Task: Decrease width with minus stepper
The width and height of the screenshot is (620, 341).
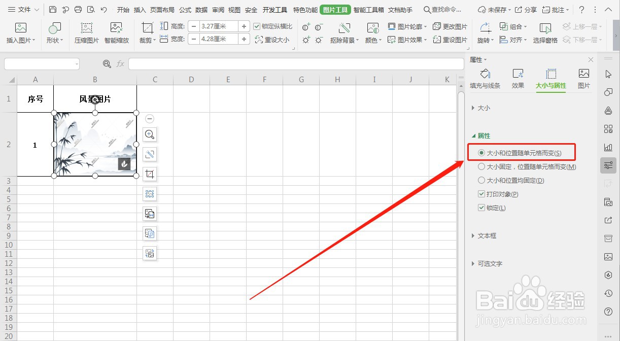Action: click(194, 39)
